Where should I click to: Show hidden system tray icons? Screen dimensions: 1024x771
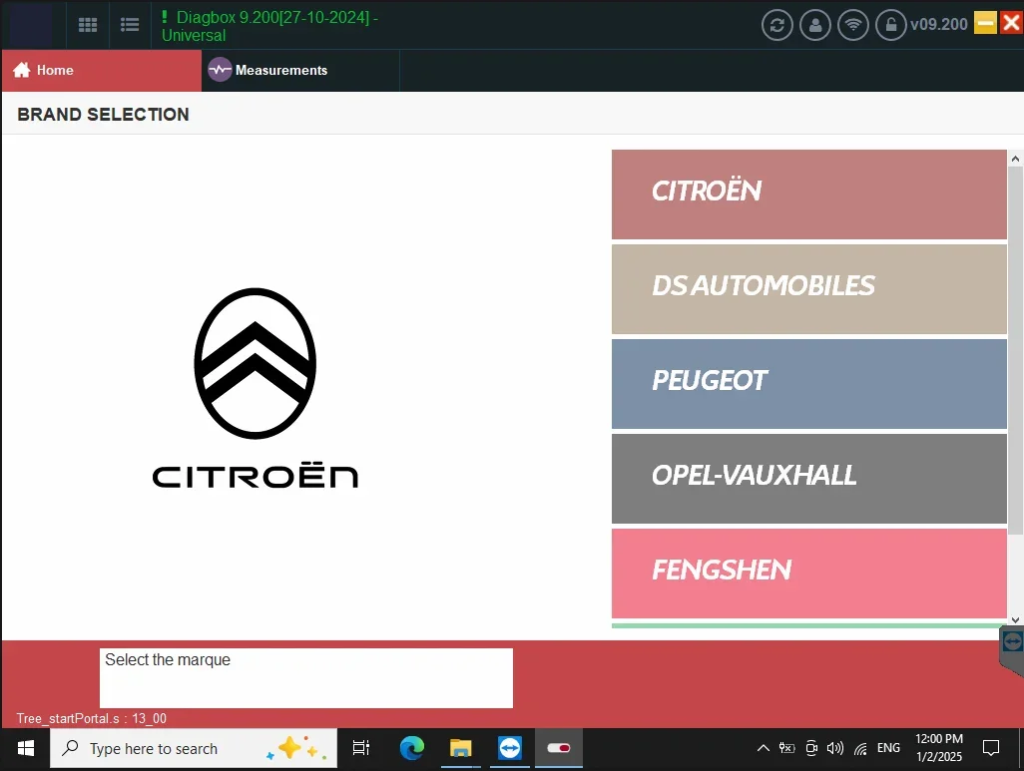click(x=763, y=748)
